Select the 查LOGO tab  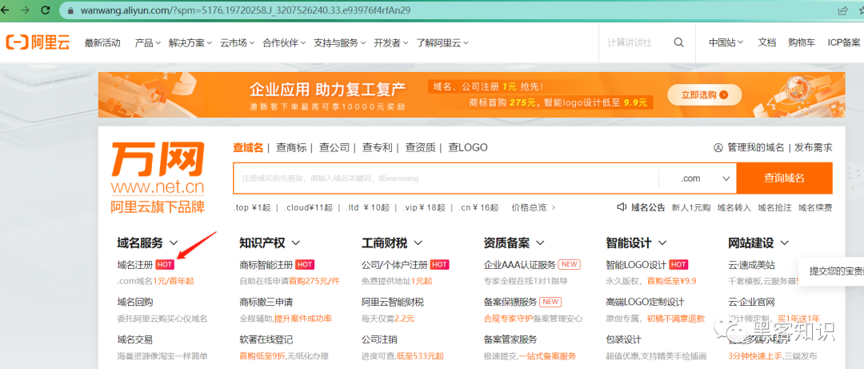468,147
